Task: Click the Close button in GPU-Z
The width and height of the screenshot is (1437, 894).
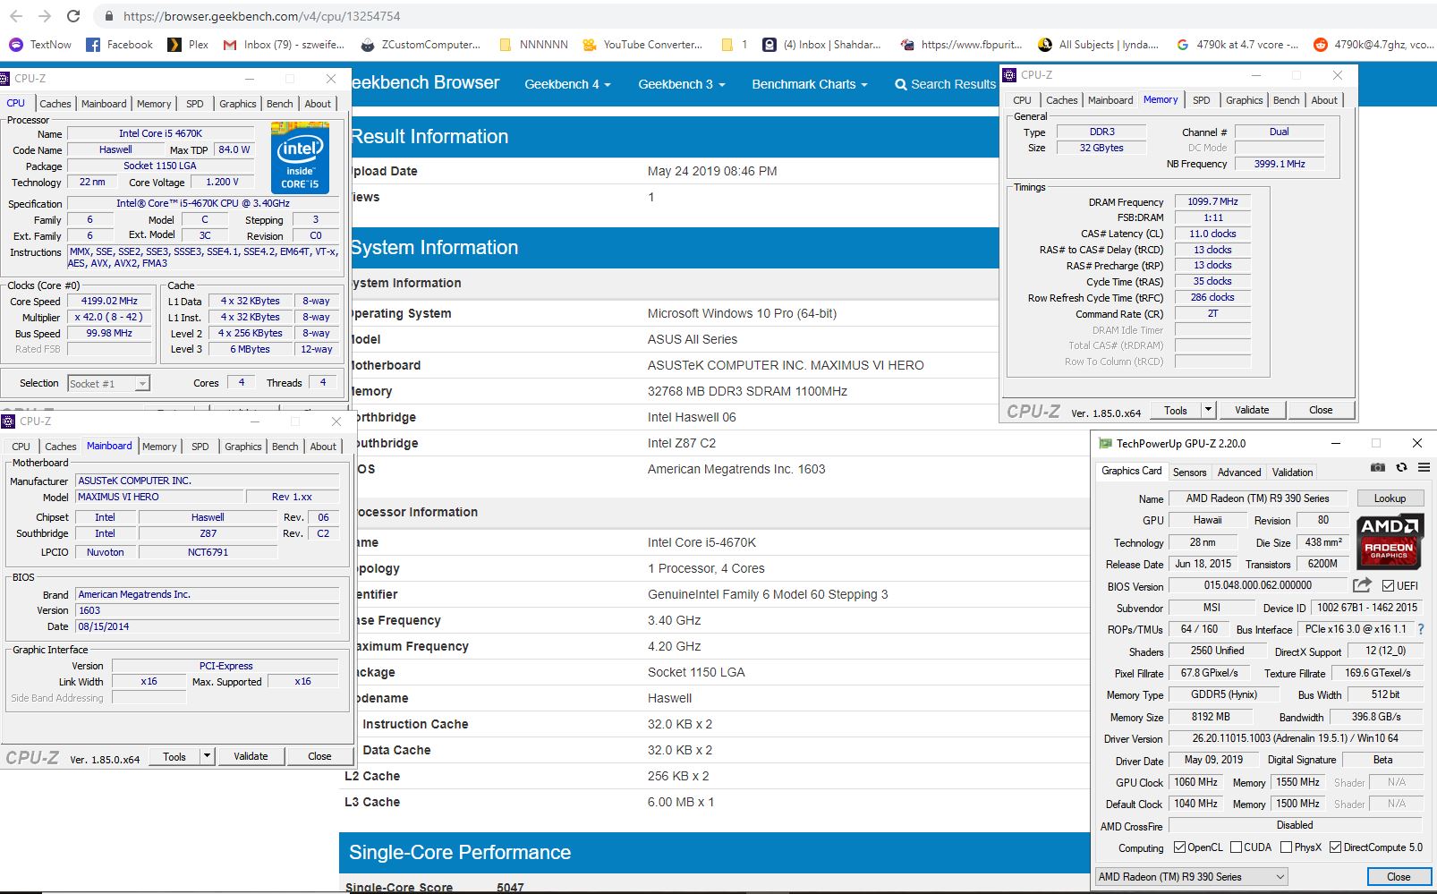Action: (x=1398, y=877)
